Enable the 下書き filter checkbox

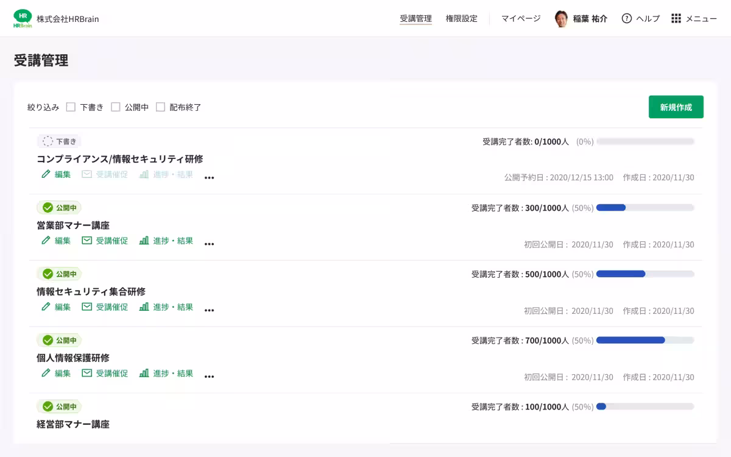click(x=71, y=107)
